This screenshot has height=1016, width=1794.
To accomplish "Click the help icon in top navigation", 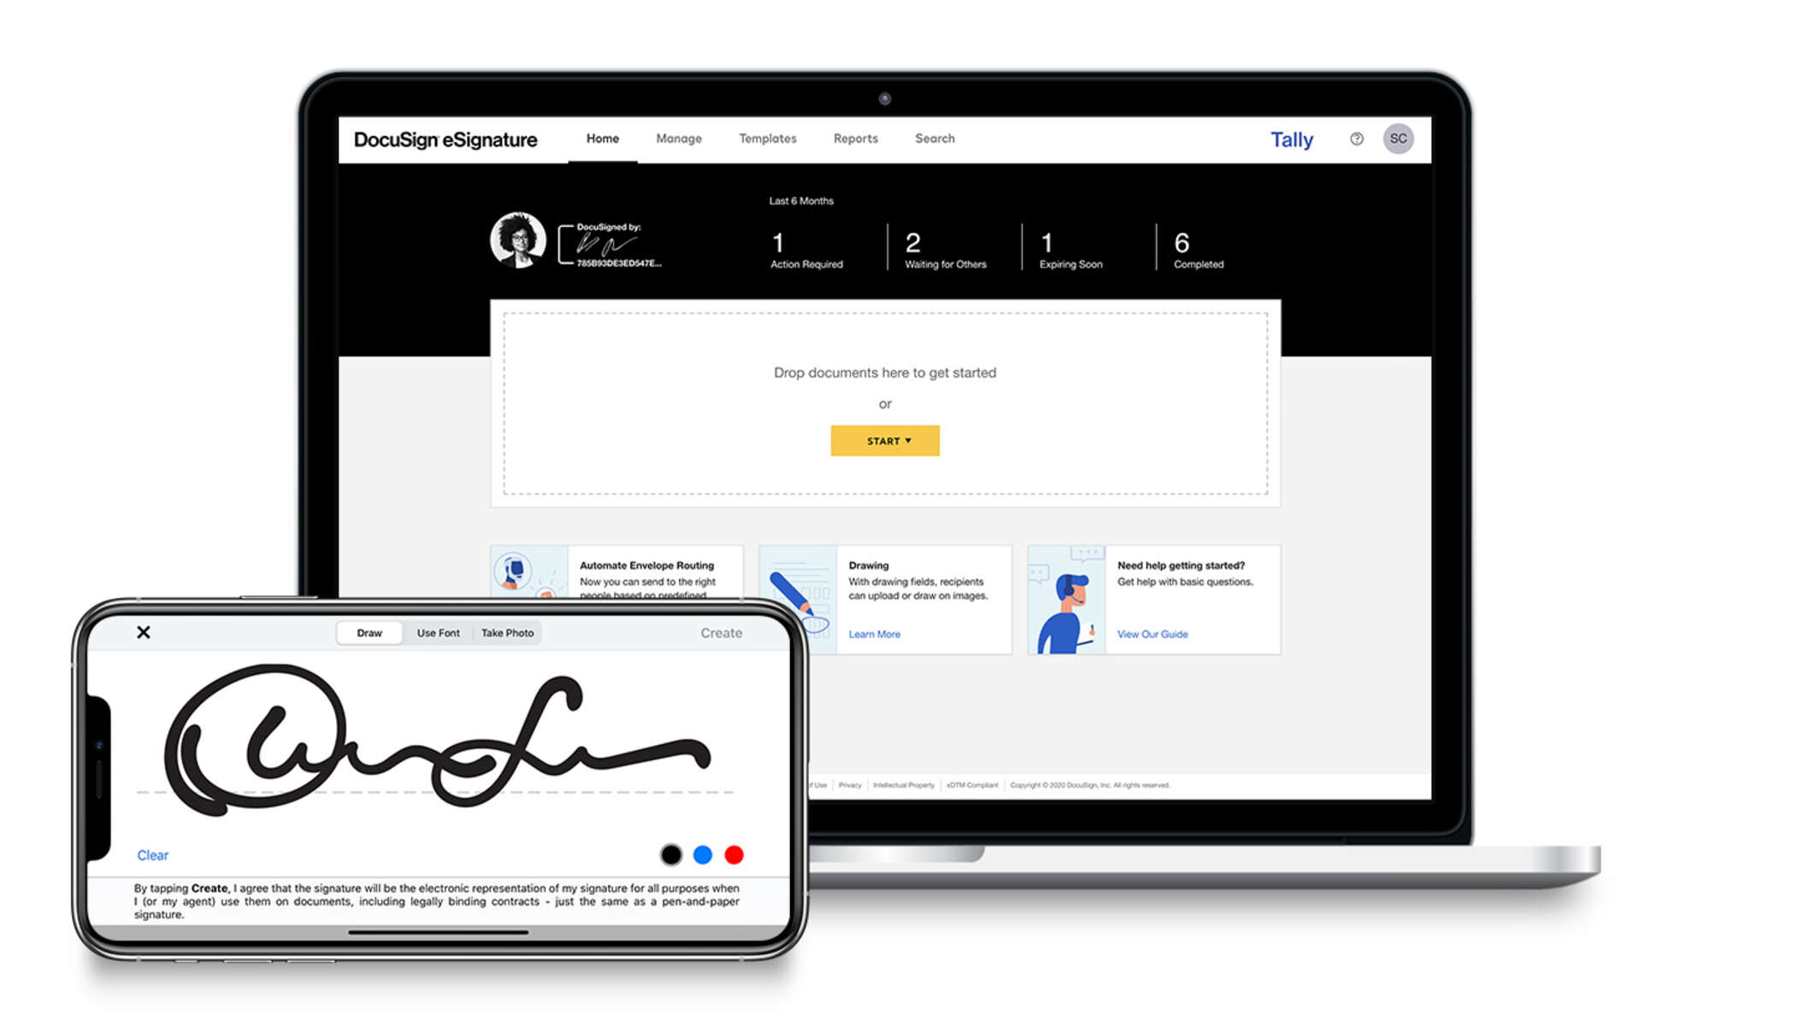I will click(x=1358, y=138).
